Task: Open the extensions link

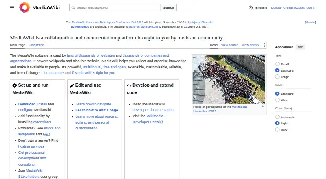Action: (42, 122)
